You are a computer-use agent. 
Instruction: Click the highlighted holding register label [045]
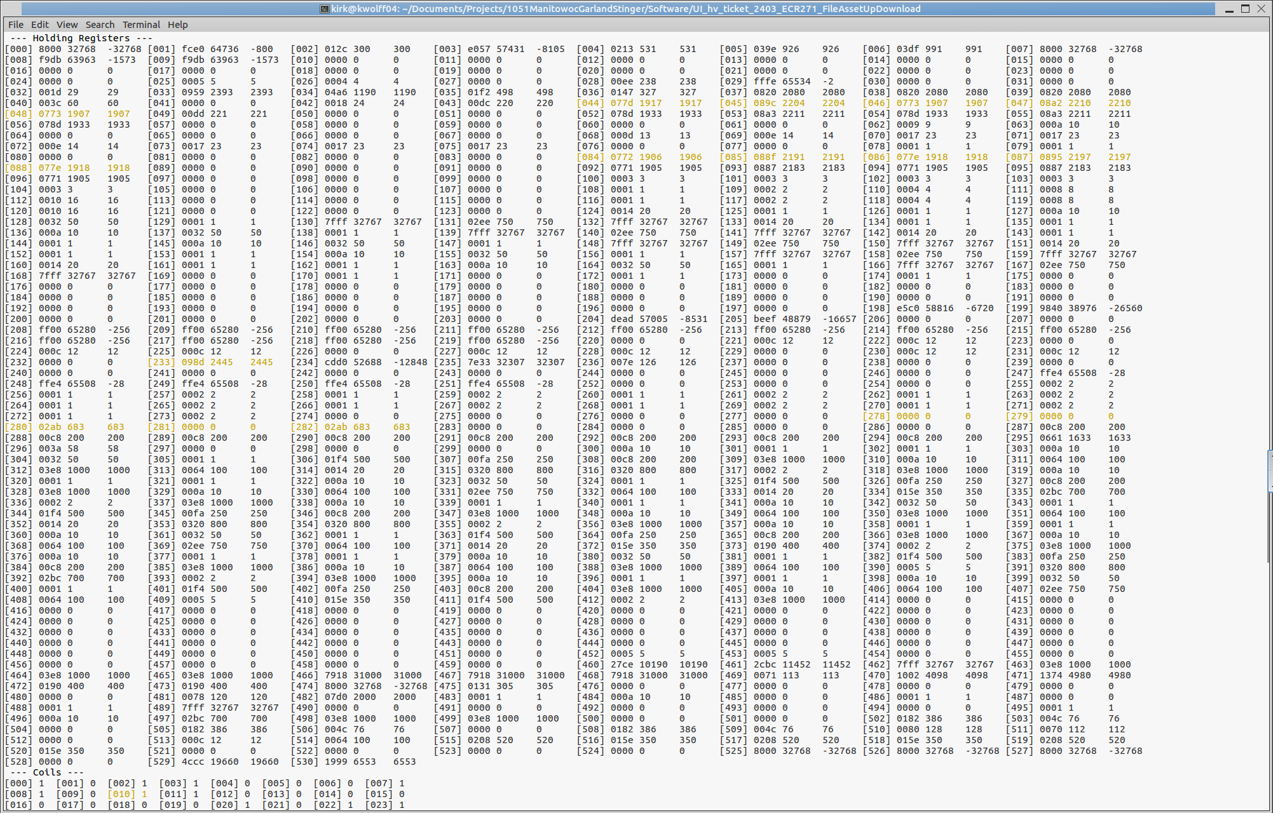point(733,103)
